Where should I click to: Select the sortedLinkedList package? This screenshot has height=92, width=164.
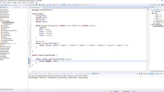click(x=7, y=35)
